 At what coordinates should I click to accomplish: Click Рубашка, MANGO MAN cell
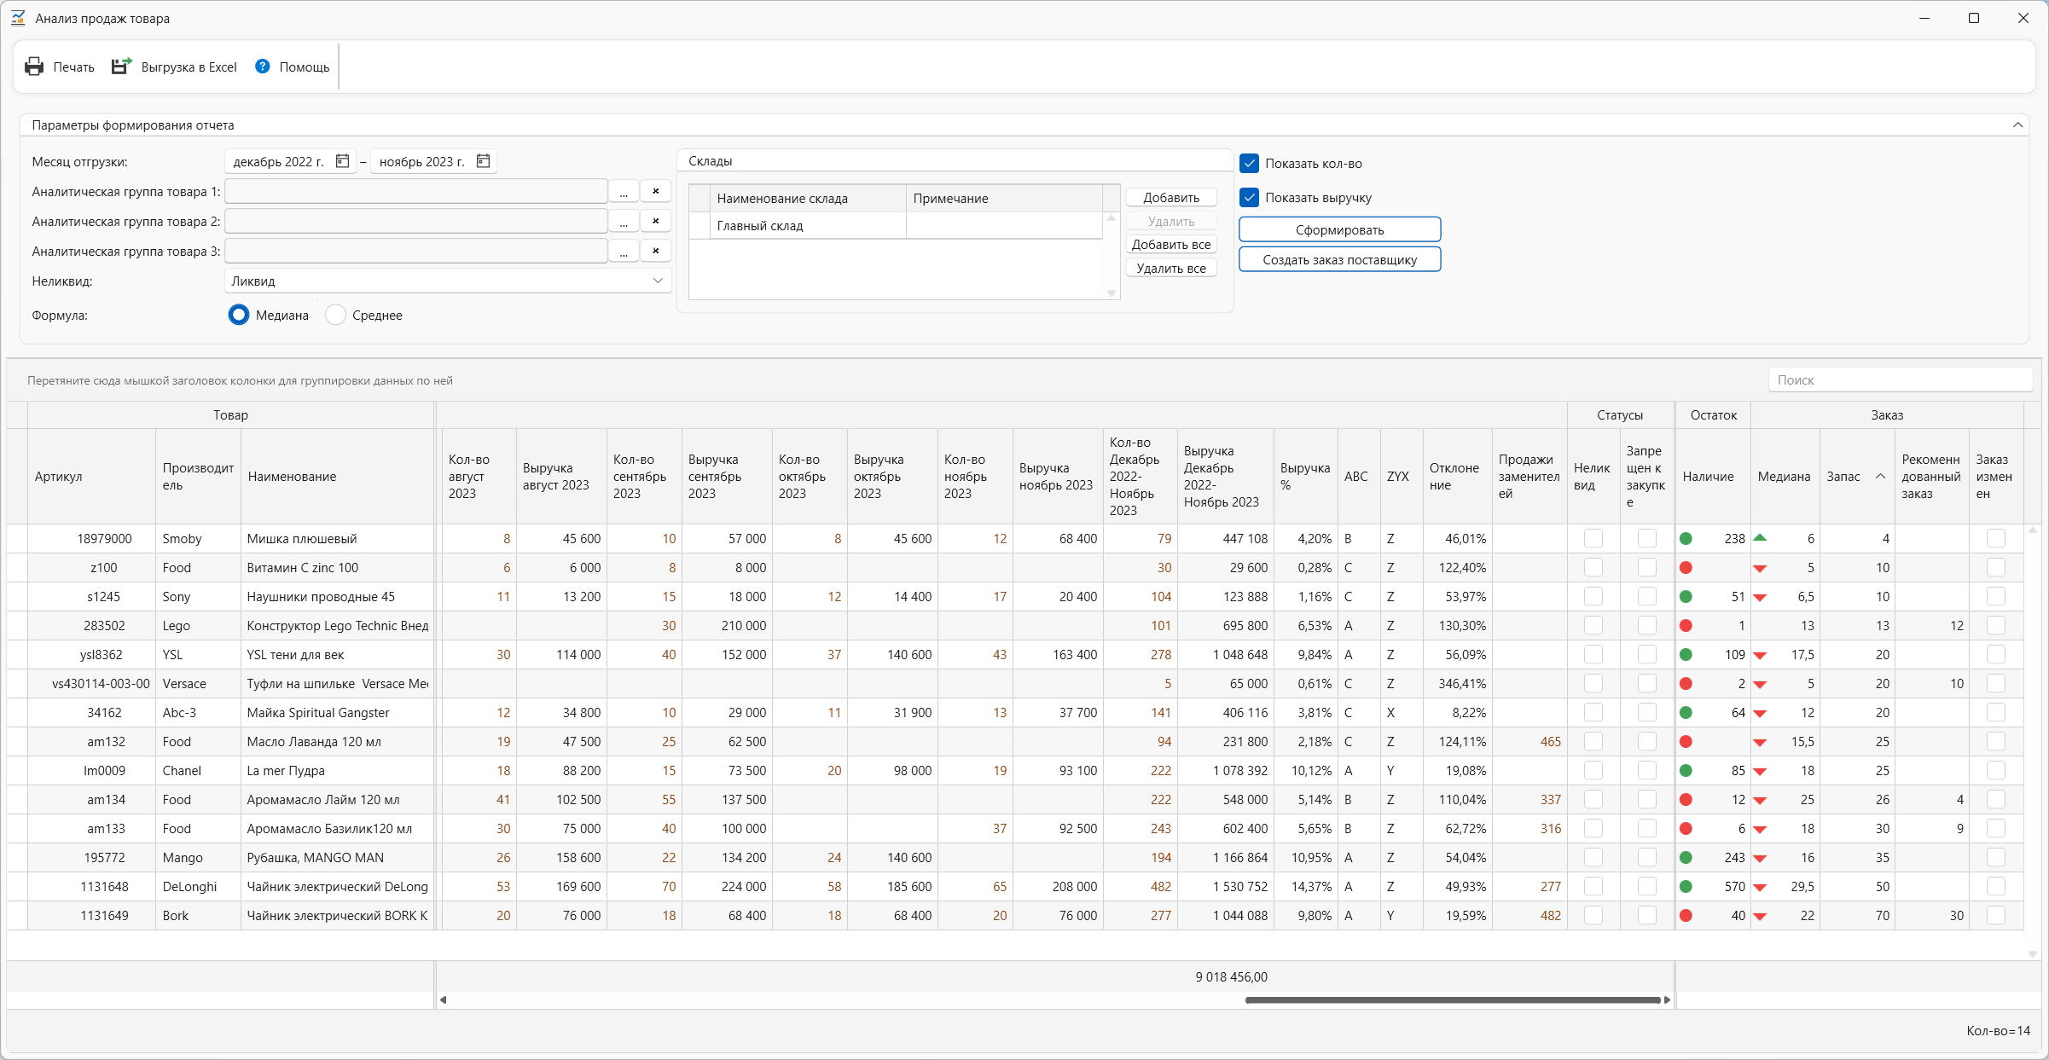[x=338, y=858]
